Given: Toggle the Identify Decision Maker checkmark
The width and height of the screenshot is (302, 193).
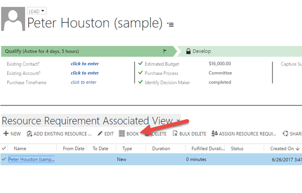Looking at the screenshot, I should [141, 82].
